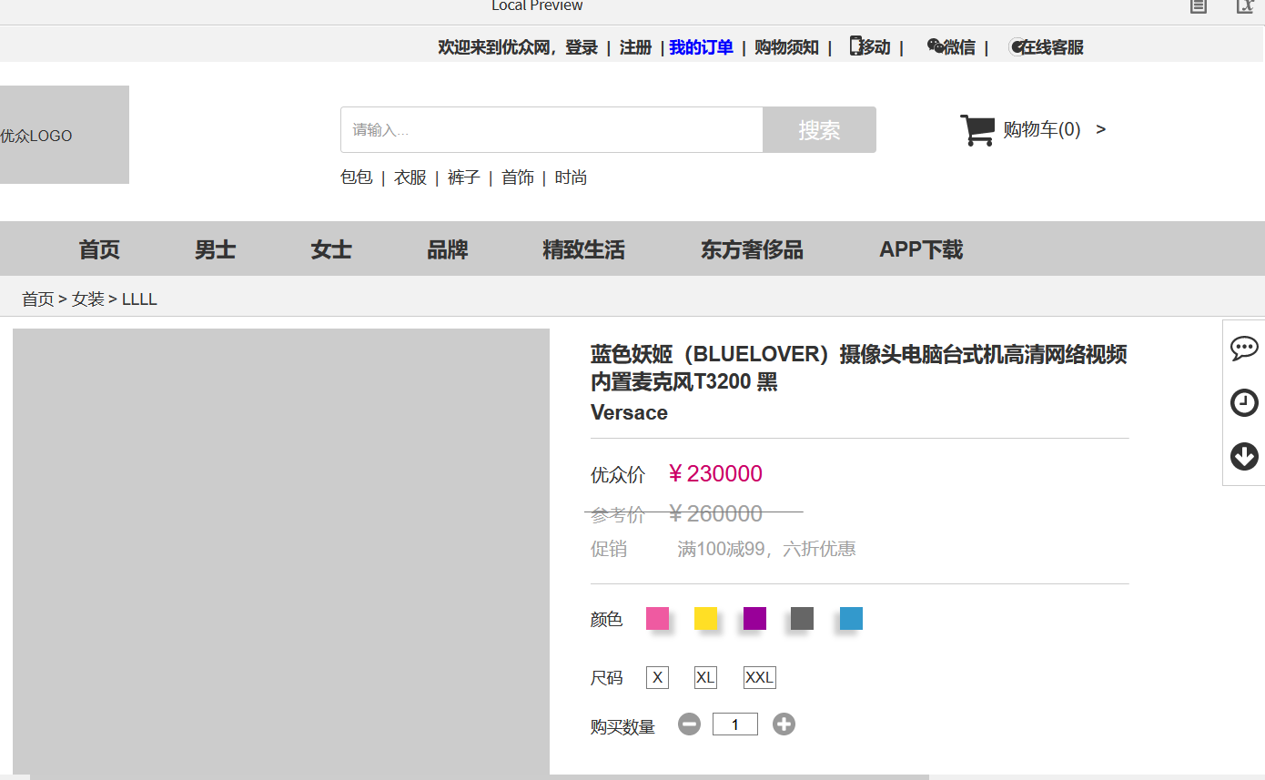
Task: Click LLLL in the breadcrumb
Action: click(x=139, y=299)
